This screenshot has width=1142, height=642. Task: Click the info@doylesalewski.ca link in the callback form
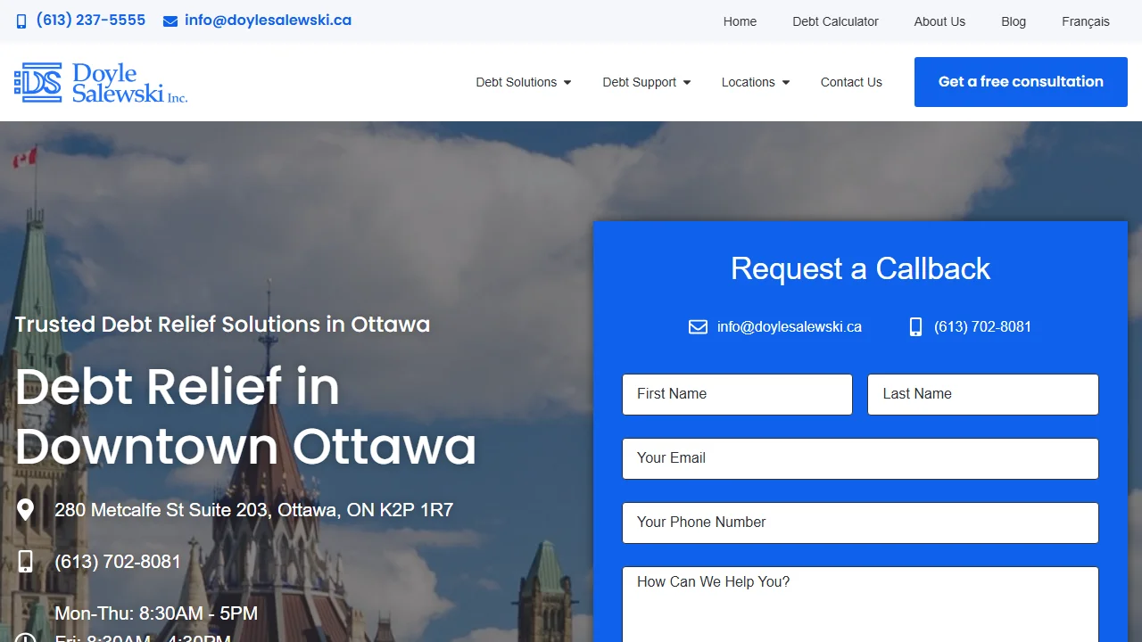790,327
